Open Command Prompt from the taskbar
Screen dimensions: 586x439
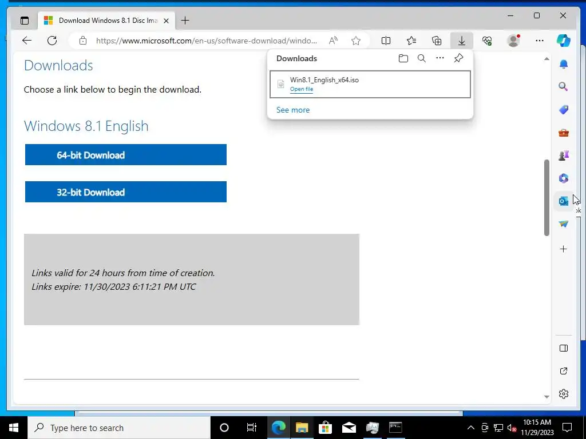pyautogui.click(x=395, y=428)
